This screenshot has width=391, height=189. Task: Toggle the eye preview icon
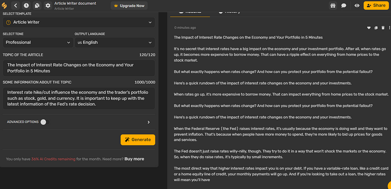pos(357,6)
